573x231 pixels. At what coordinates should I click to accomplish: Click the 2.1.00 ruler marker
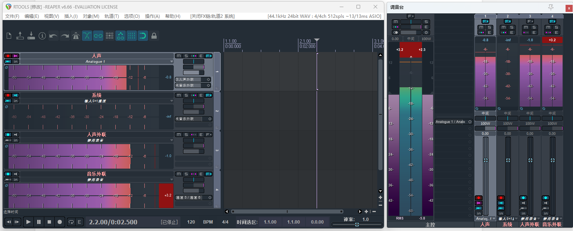[305, 41]
